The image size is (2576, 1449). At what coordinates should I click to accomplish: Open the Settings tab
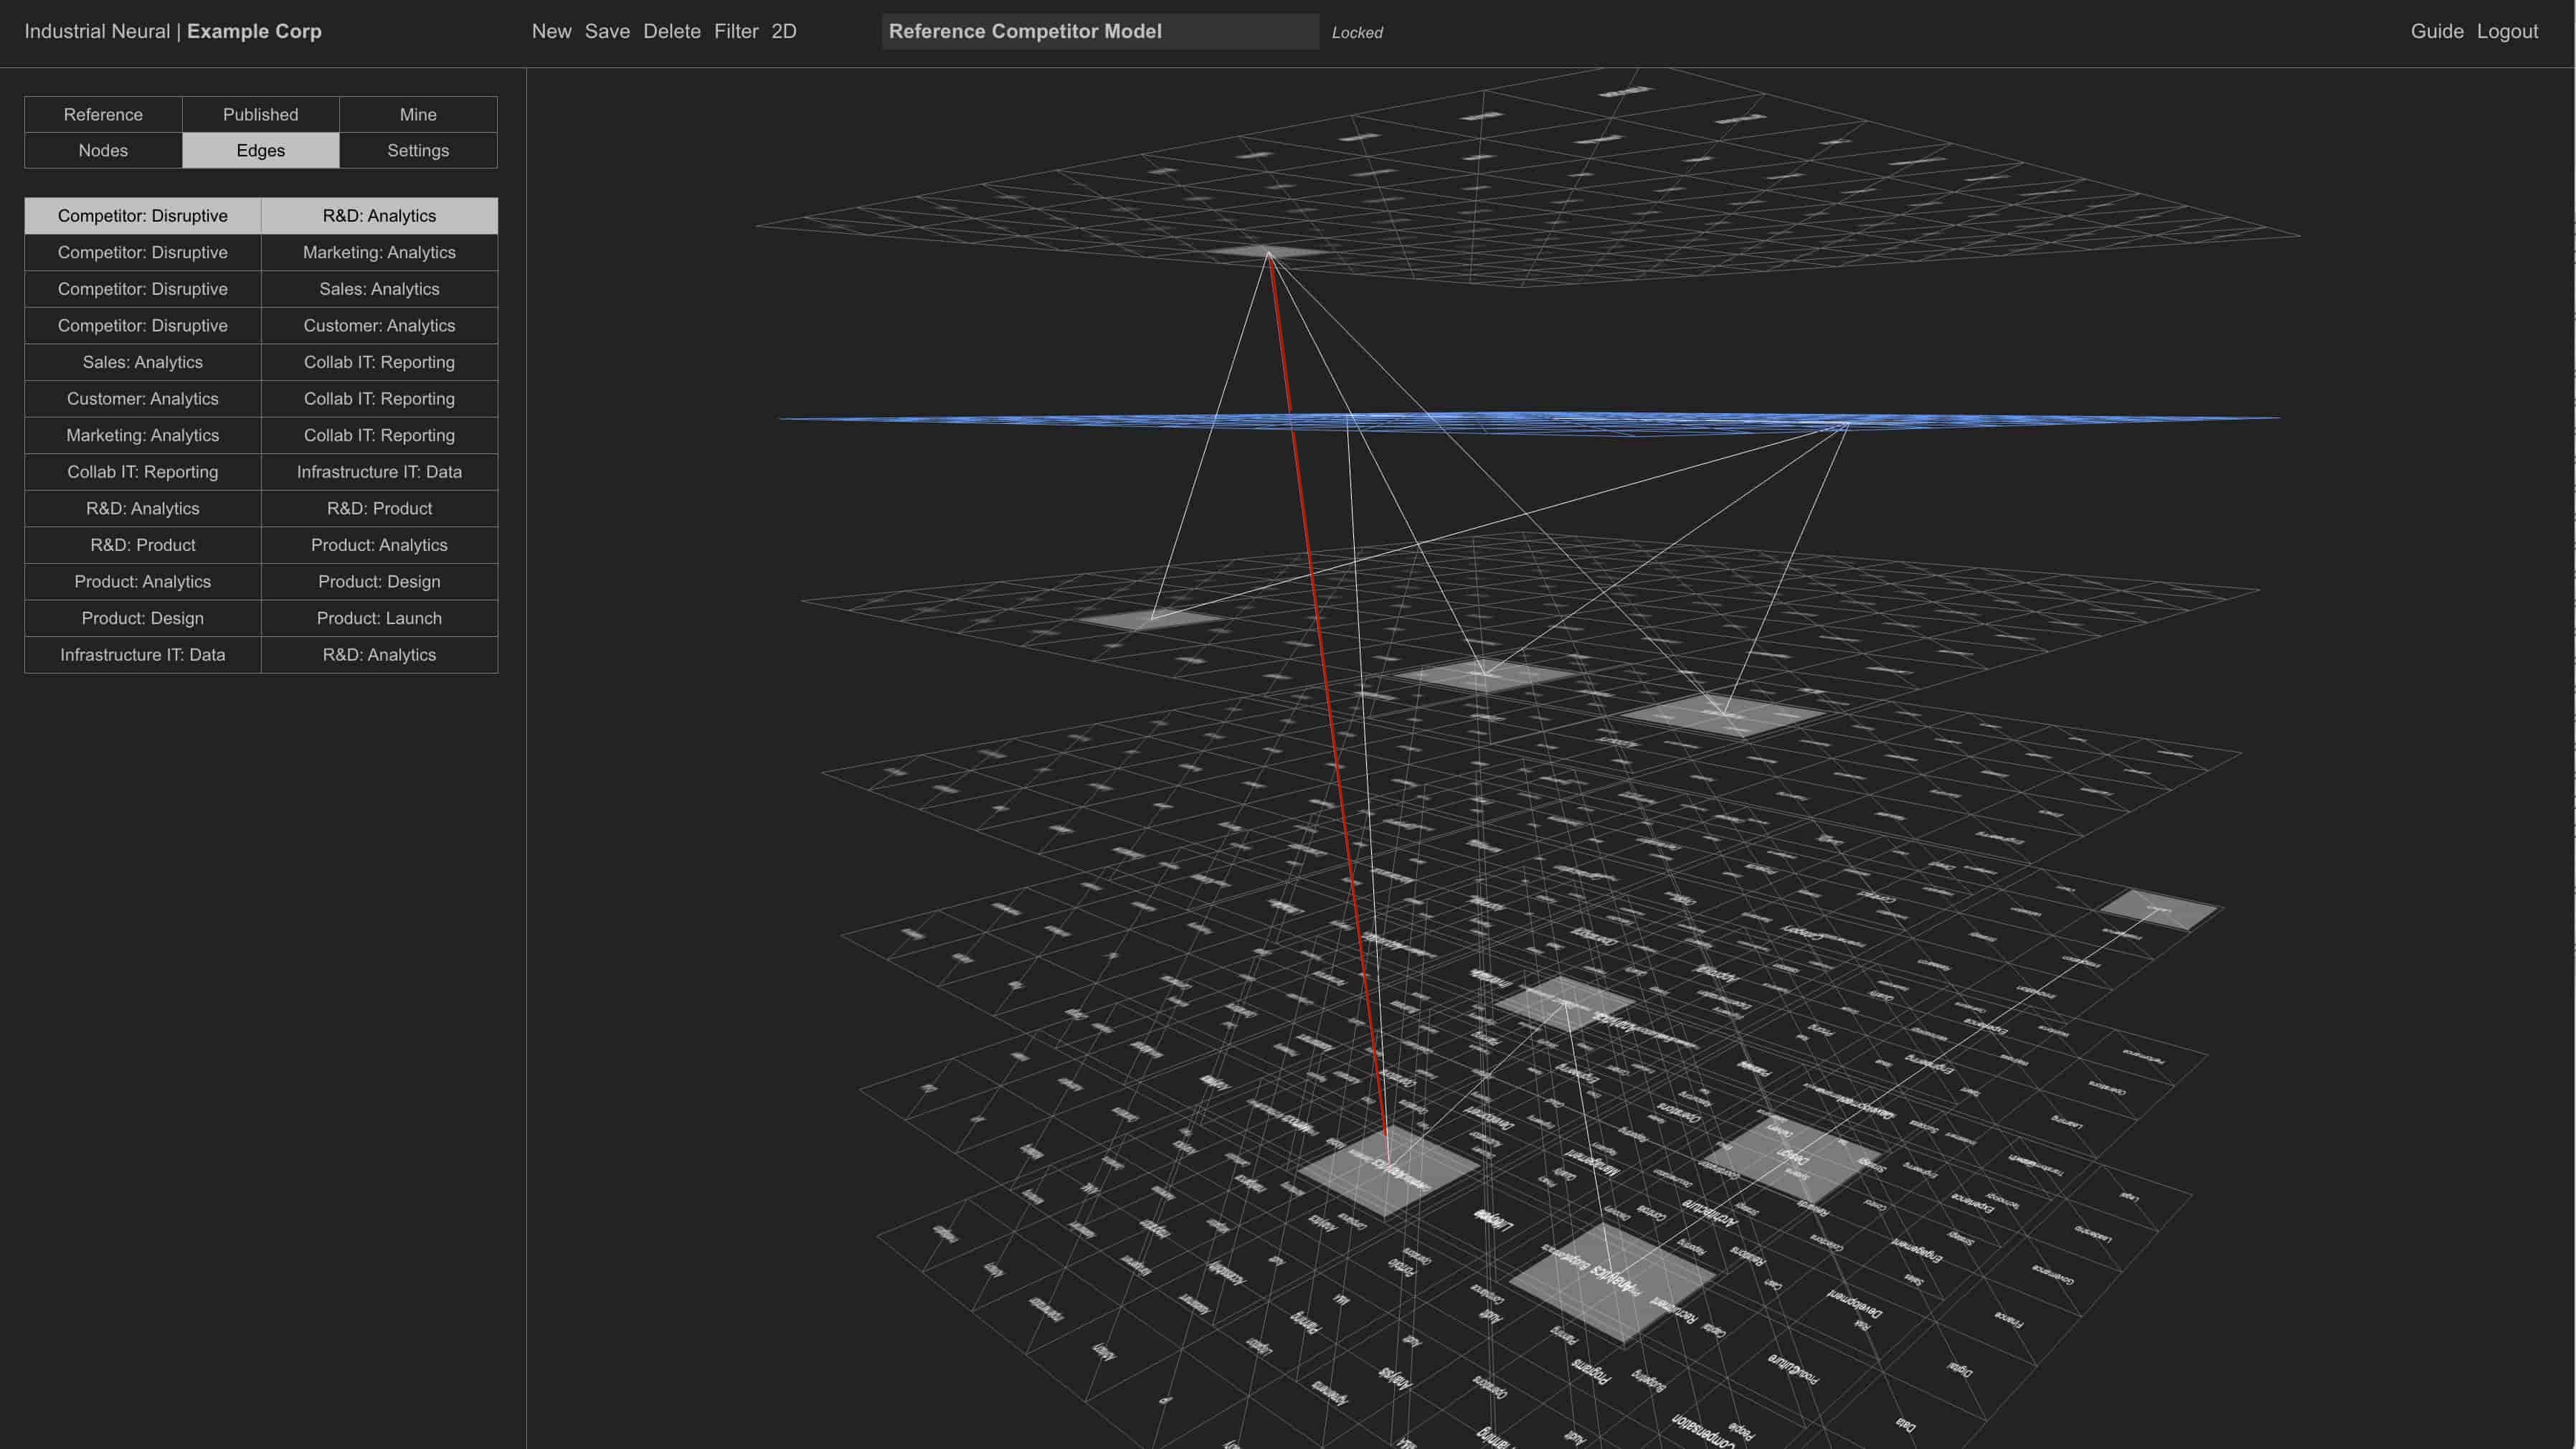click(418, 150)
